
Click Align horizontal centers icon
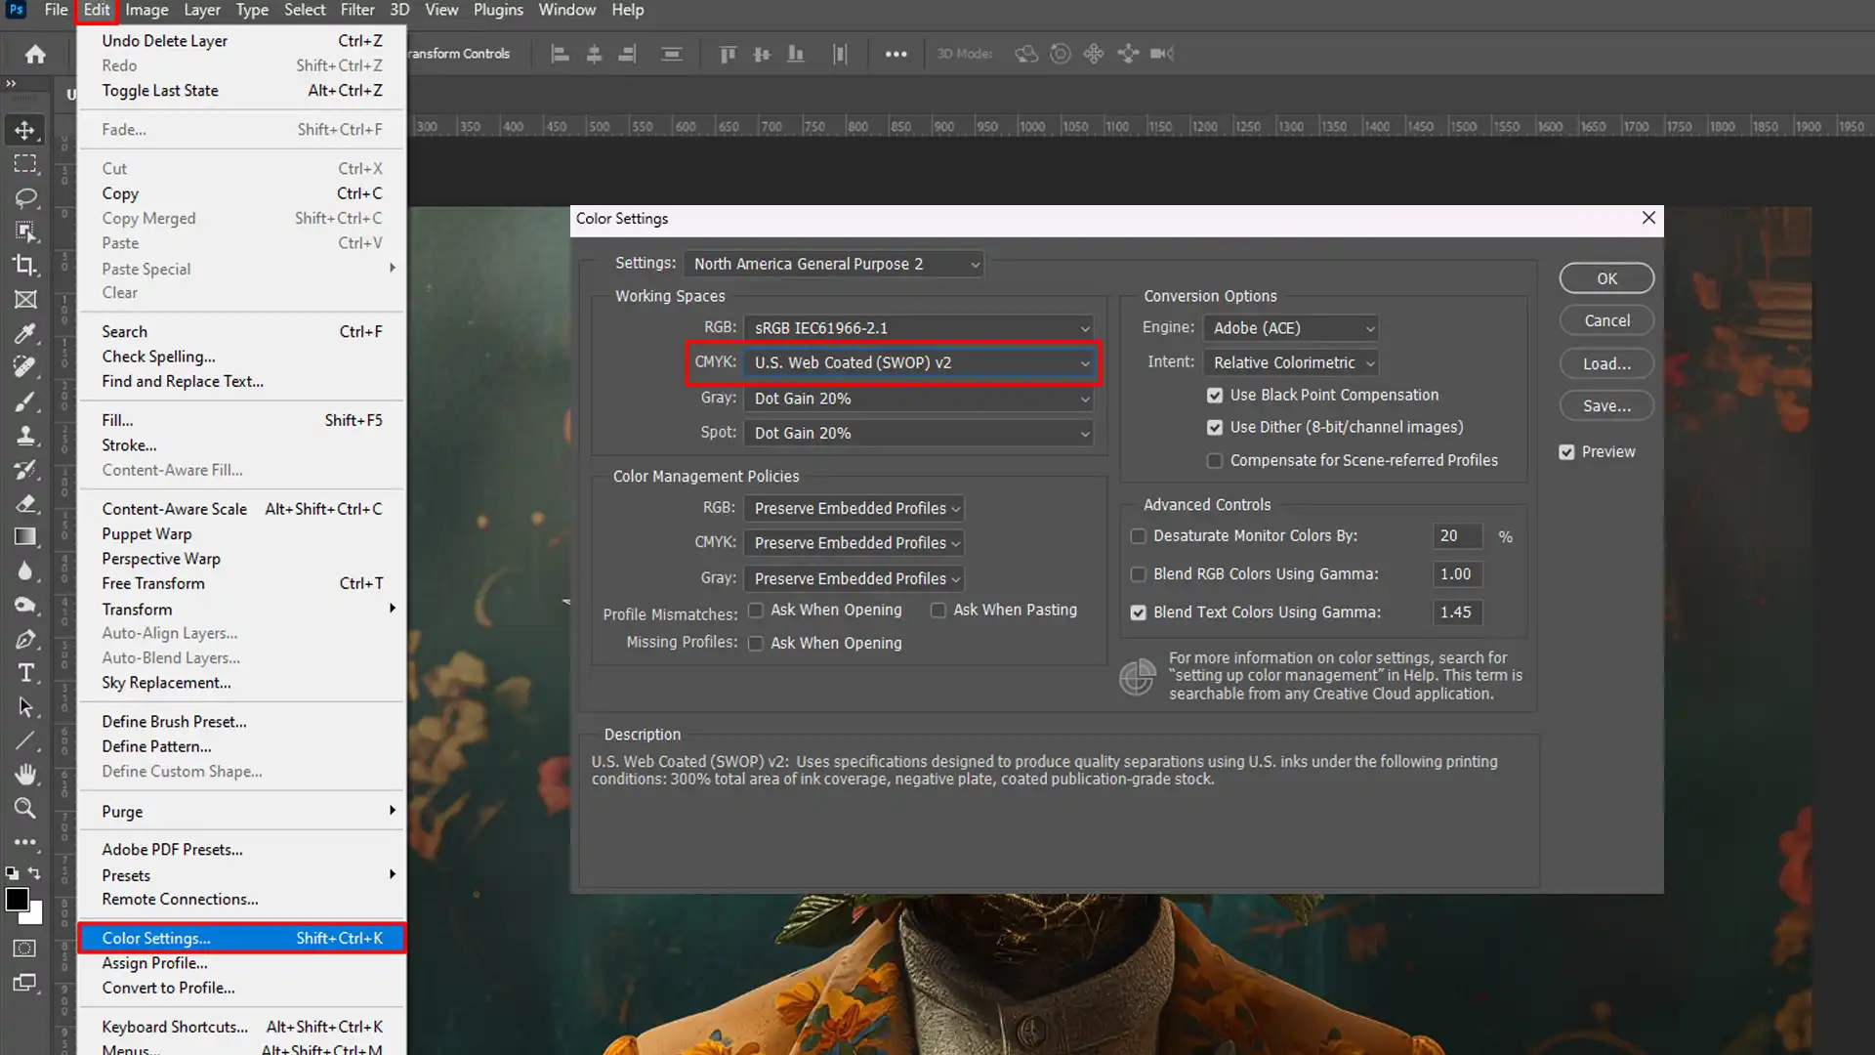(594, 54)
